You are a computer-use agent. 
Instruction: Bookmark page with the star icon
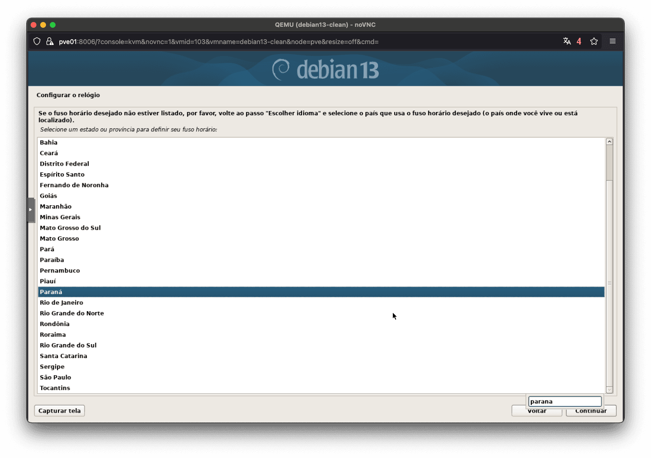[594, 41]
